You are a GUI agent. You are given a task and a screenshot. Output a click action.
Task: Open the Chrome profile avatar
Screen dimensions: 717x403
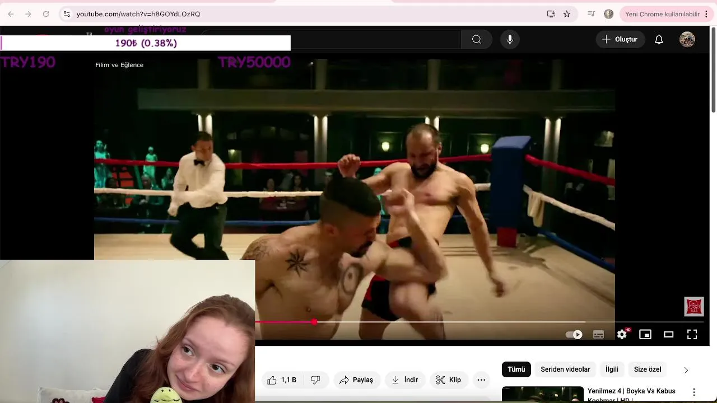click(x=609, y=14)
